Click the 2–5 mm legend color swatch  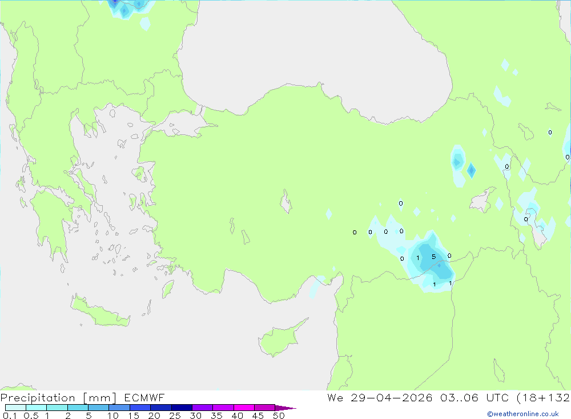coord(78,408)
